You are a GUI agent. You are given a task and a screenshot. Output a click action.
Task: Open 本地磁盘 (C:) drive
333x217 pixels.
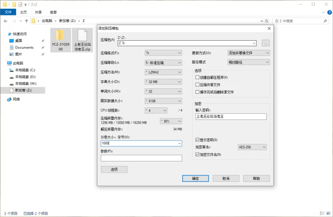pyautogui.click(x=25, y=70)
